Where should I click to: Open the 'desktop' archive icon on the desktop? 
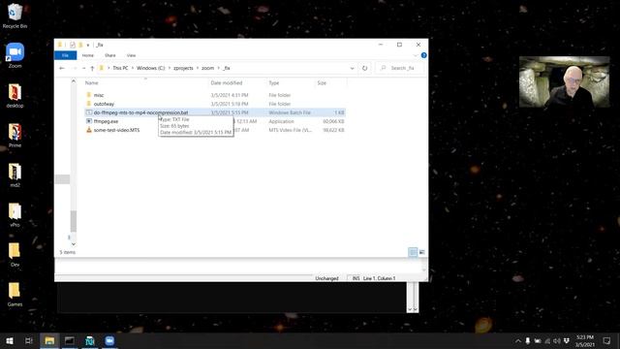pyautogui.click(x=15, y=96)
